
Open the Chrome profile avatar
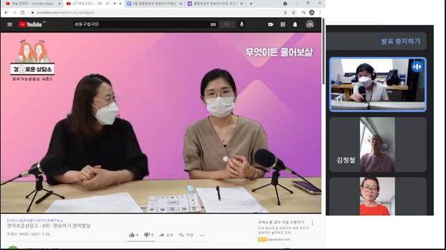pos(311,12)
